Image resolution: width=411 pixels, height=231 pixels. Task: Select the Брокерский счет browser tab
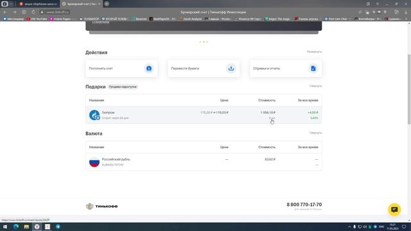point(81,4)
